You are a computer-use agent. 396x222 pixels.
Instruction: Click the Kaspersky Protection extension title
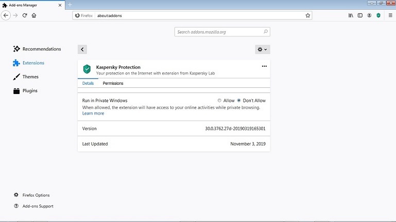point(118,67)
